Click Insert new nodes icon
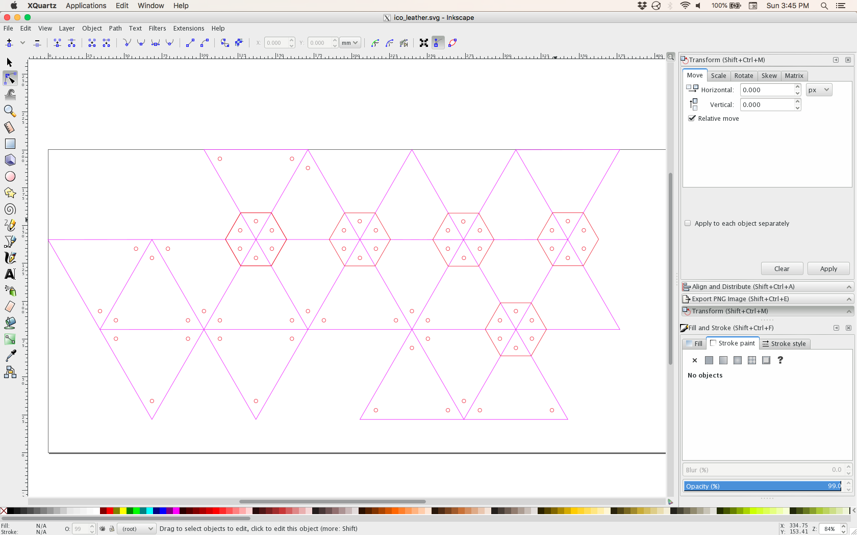Viewport: 857px width, 535px height. (x=9, y=43)
